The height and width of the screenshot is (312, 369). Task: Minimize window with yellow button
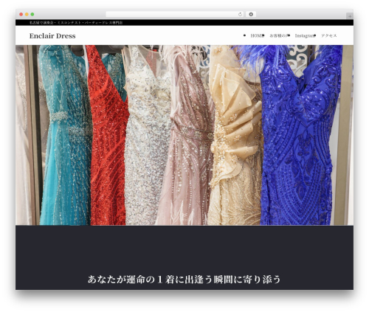tap(27, 15)
